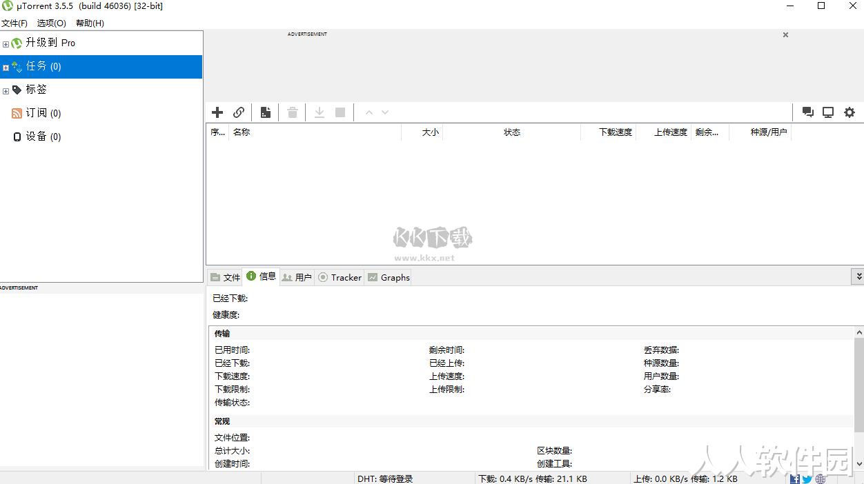Screen dimensions: 864x484
Task: Close the top advertisement banner
Action: [x=785, y=34]
